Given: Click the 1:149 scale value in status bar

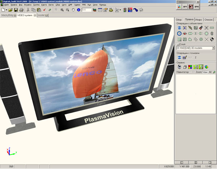Looking at the screenshot, I should coord(208,166).
